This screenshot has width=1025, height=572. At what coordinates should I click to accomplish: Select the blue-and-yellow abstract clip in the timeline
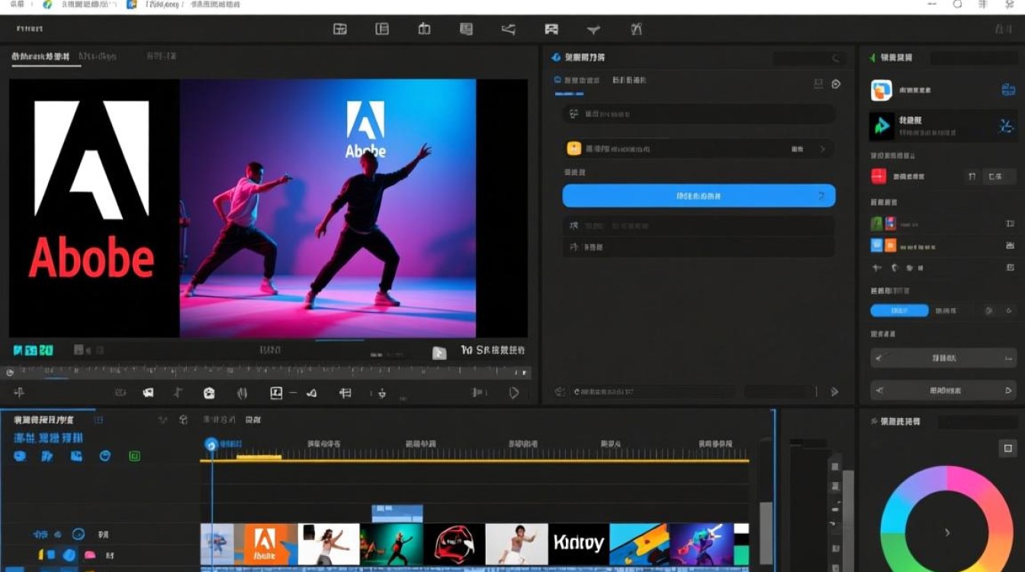point(639,544)
